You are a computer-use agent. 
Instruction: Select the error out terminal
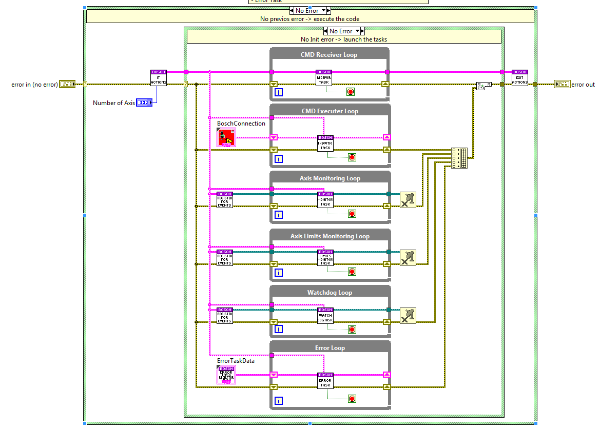tap(563, 84)
